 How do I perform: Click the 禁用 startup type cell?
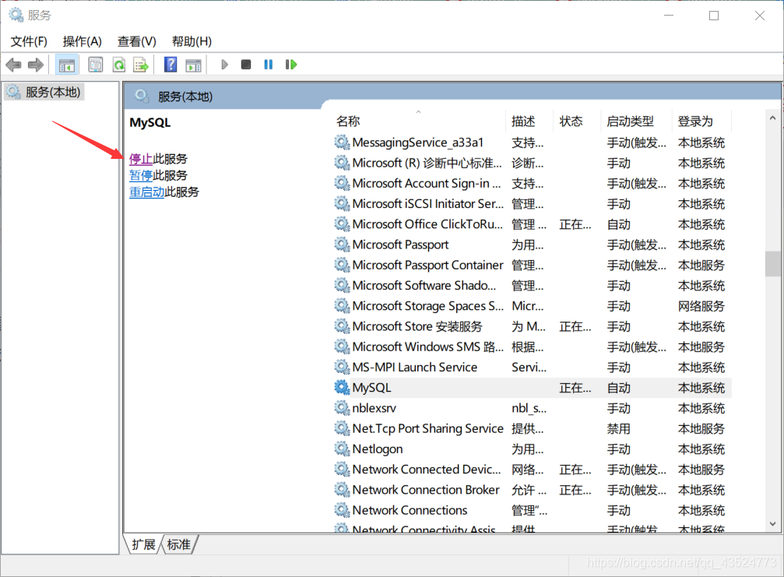pyautogui.click(x=618, y=428)
